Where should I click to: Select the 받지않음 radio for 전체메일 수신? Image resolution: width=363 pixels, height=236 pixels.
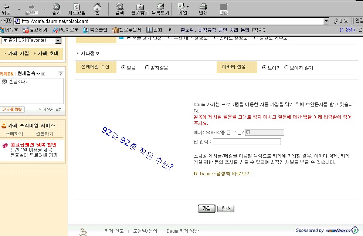coord(147,68)
